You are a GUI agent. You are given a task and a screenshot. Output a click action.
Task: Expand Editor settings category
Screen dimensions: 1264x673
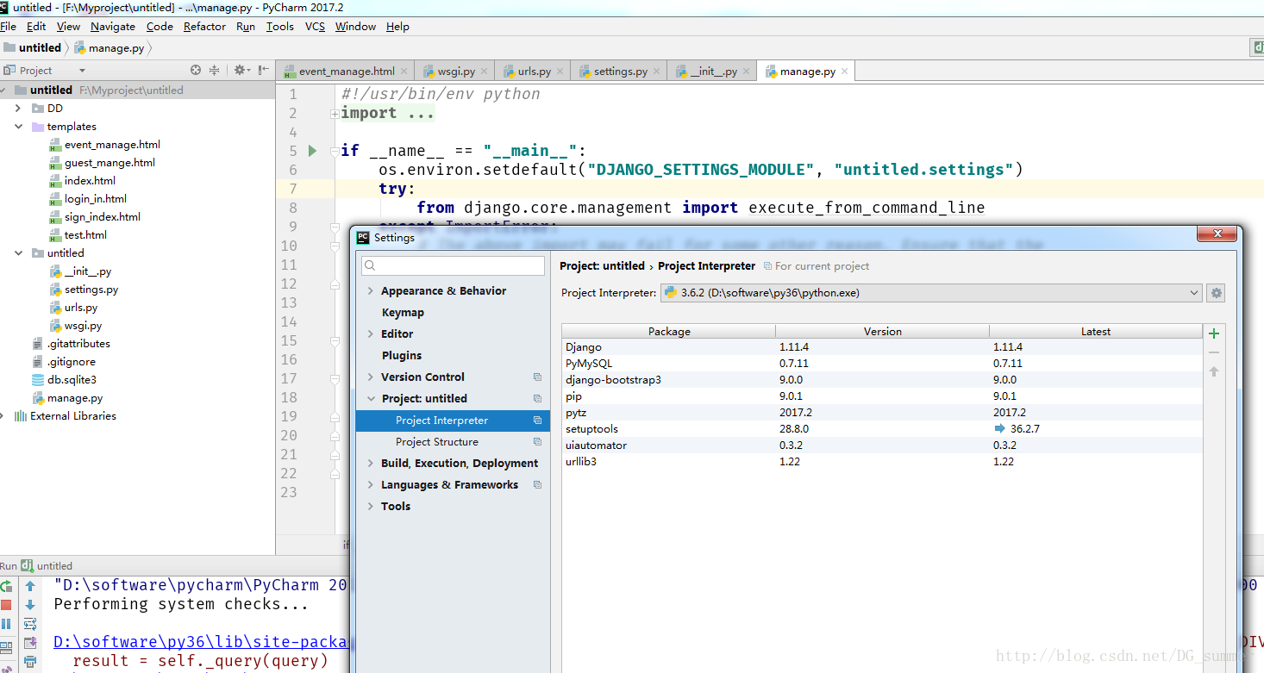371,334
